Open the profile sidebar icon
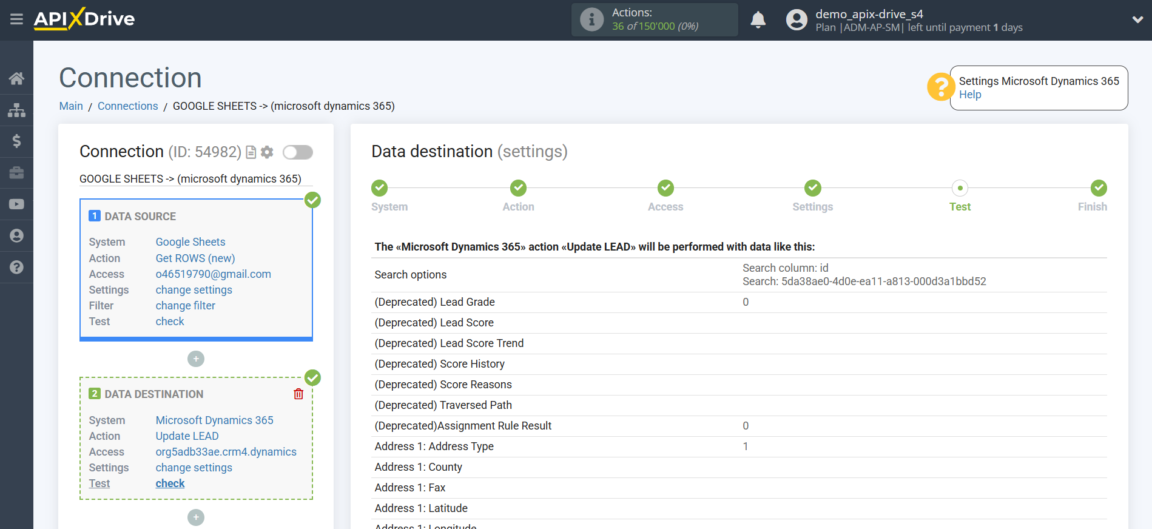The width and height of the screenshot is (1152, 529). coord(16,236)
